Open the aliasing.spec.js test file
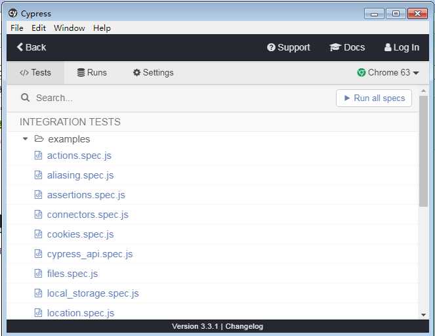The image size is (435, 336). click(x=81, y=175)
